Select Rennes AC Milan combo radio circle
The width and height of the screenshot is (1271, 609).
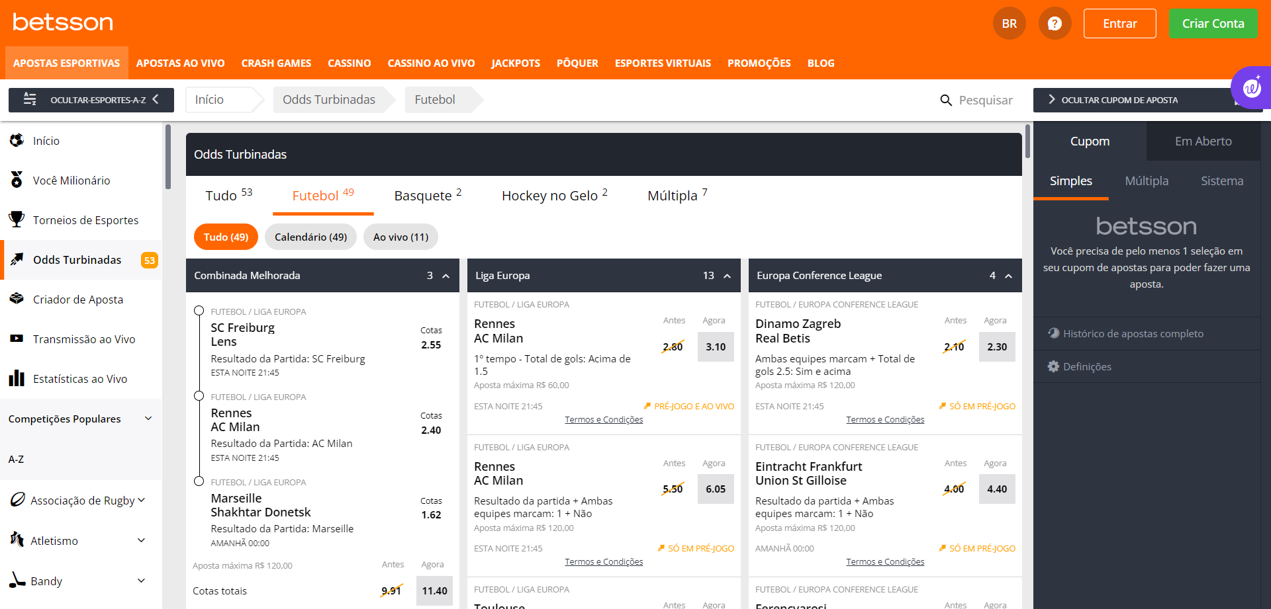pyautogui.click(x=199, y=396)
